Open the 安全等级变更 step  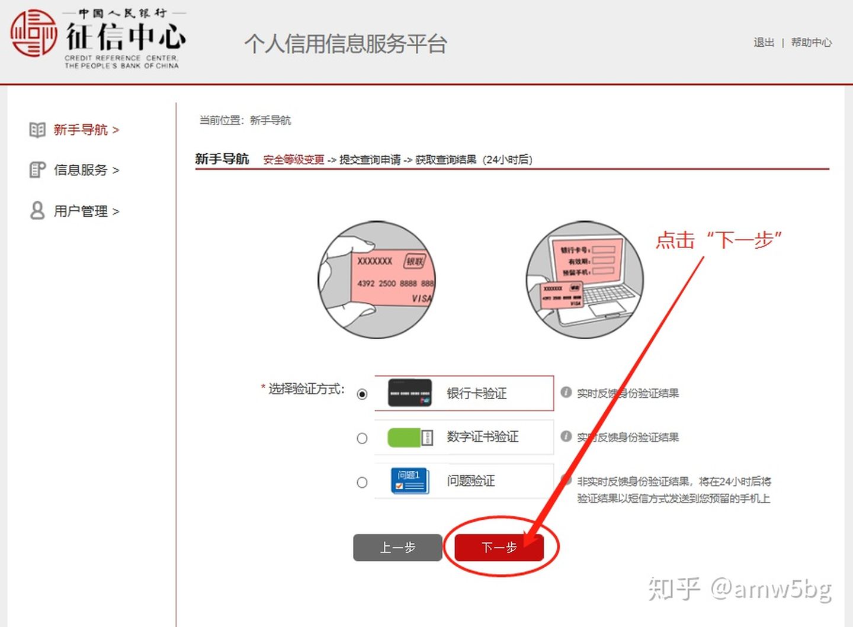point(293,159)
